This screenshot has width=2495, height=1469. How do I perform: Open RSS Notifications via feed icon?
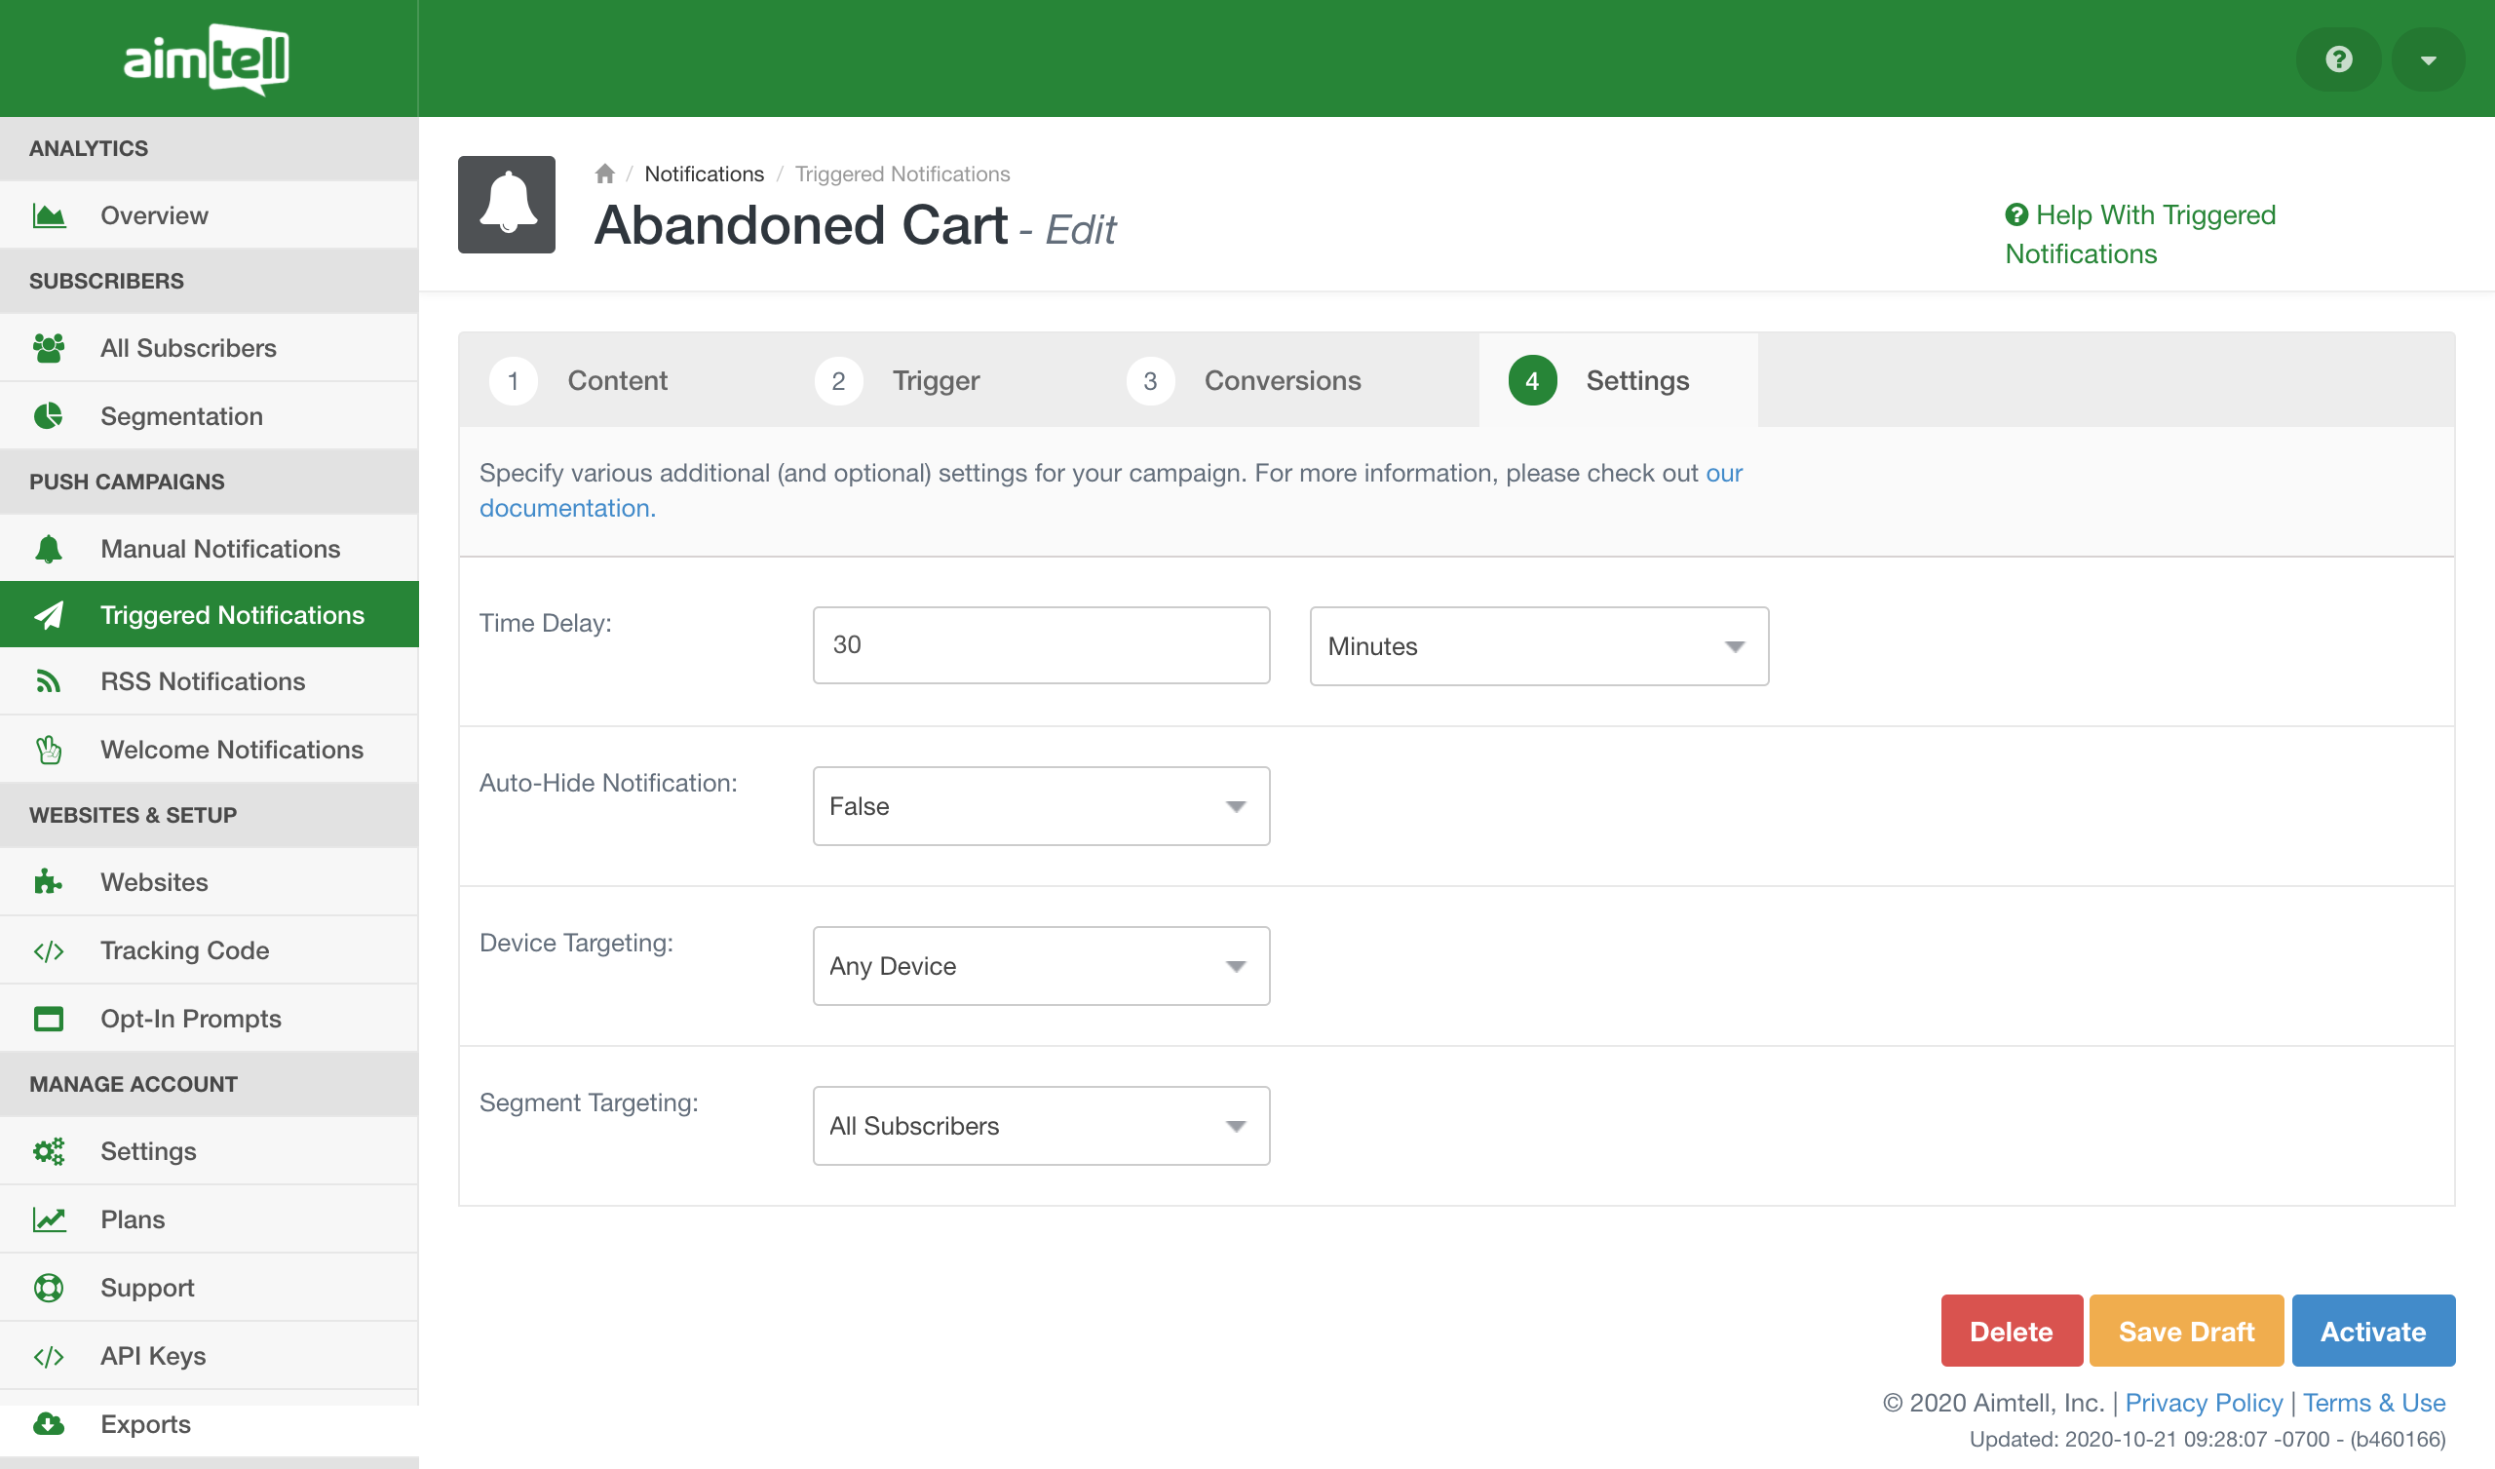[x=48, y=681]
